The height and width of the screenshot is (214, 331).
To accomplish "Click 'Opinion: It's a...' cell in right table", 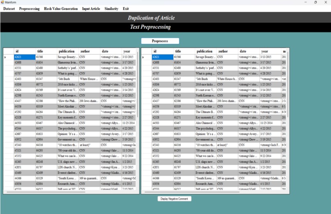I will click(x=206, y=134).
